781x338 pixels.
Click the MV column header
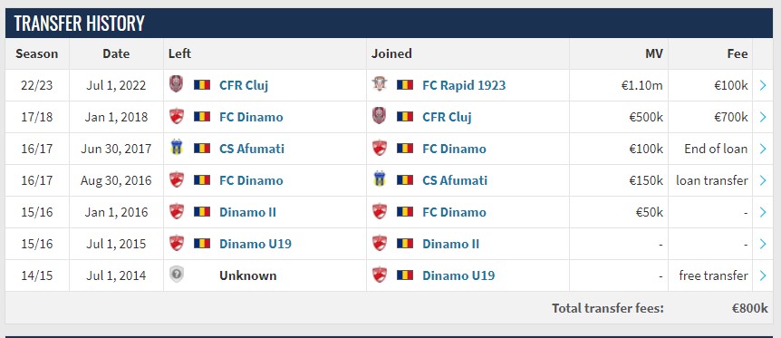(653, 53)
